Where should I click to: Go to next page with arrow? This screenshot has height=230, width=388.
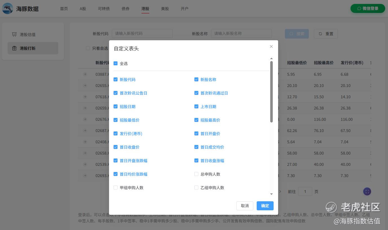(x=280, y=191)
